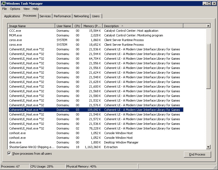Click scrollbar down arrow in process list
218x170 pixels.
click(208, 147)
